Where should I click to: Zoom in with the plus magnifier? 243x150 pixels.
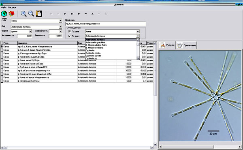pos(23,14)
